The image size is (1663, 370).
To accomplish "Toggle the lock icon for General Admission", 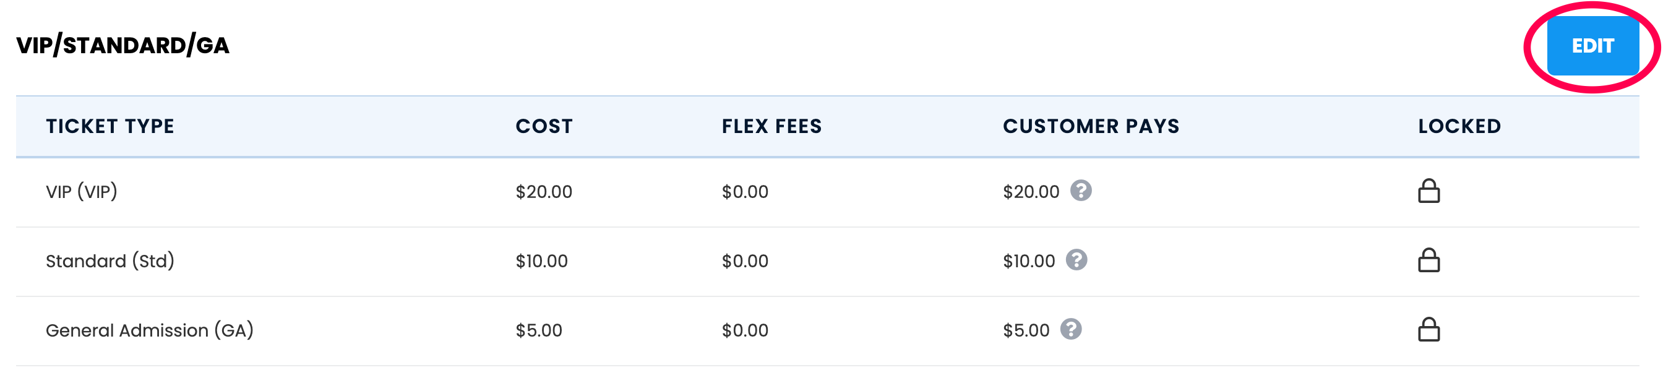I will pos(1429,329).
